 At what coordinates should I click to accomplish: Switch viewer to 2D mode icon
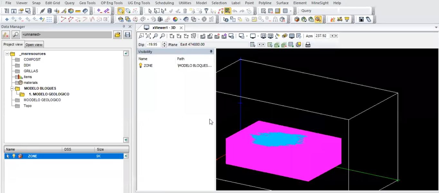[263, 36]
